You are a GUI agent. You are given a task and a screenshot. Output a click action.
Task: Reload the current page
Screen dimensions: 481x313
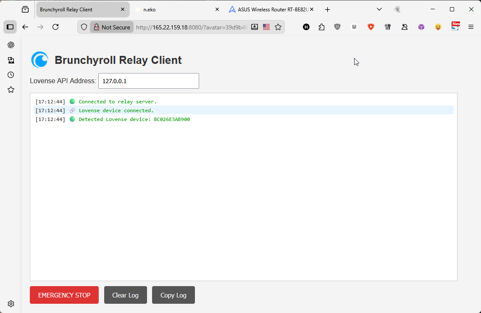coord(55,27)
